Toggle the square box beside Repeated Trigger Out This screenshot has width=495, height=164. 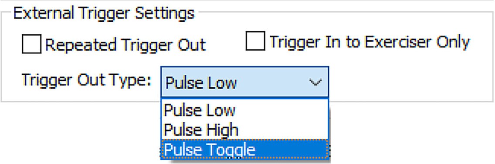31,44
